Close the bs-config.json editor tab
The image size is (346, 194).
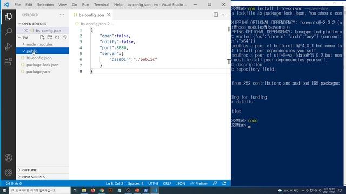(x=108, y=15)
